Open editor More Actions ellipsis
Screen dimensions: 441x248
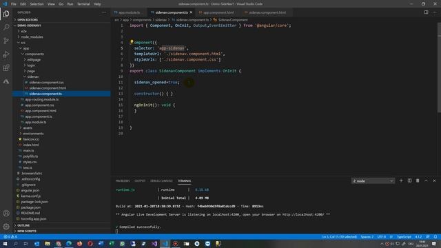point(435,12)
